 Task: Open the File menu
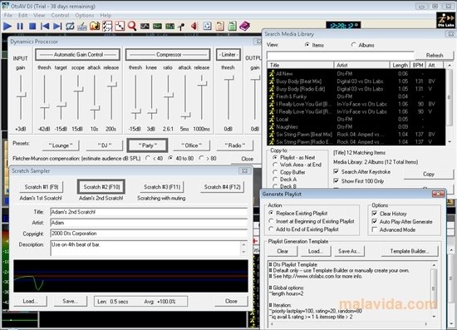(x=7, y=15)
